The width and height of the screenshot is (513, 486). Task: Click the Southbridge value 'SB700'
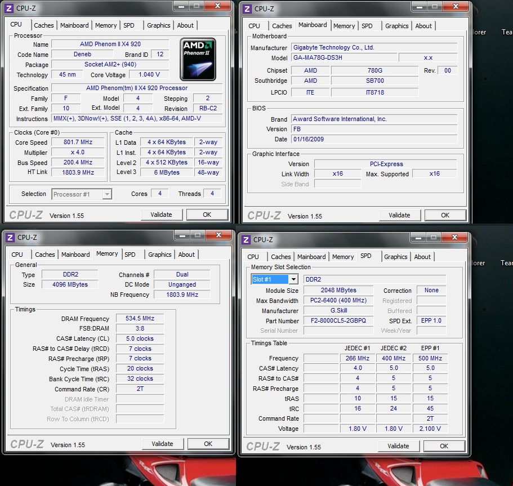[x=375, y=81]
